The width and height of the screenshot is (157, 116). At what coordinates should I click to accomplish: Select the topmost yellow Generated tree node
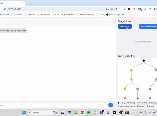pos(131,70)
